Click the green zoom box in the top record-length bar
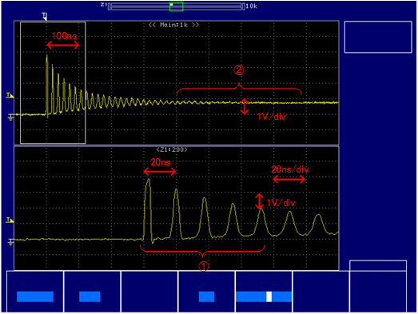Viewport: 418px width, 314px height. point(176,6)
